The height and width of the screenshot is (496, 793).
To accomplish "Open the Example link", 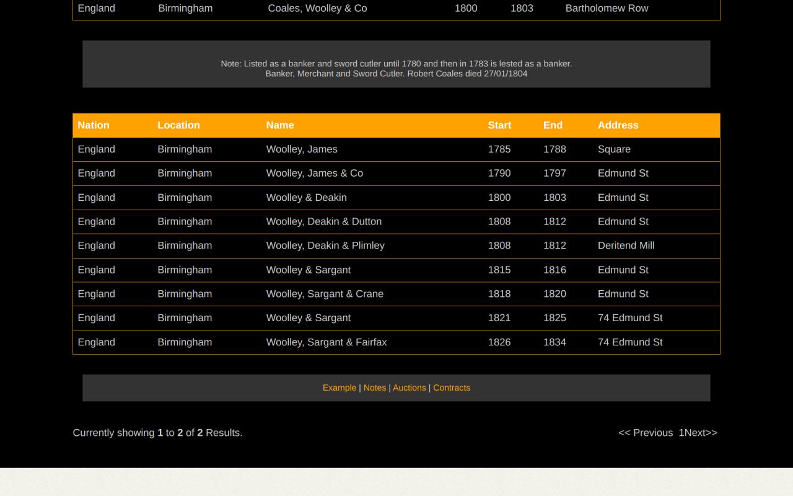I will point(340,387).
